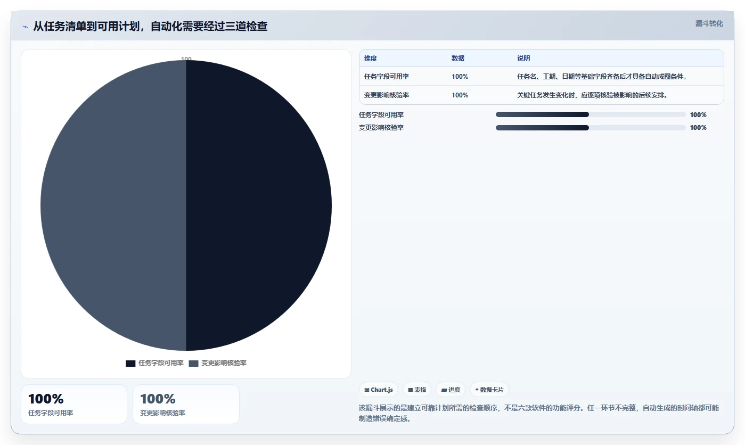Click the dark right half of pie
Image resolution: width=745 pixels, height=445 pixels.
point(259,205)
